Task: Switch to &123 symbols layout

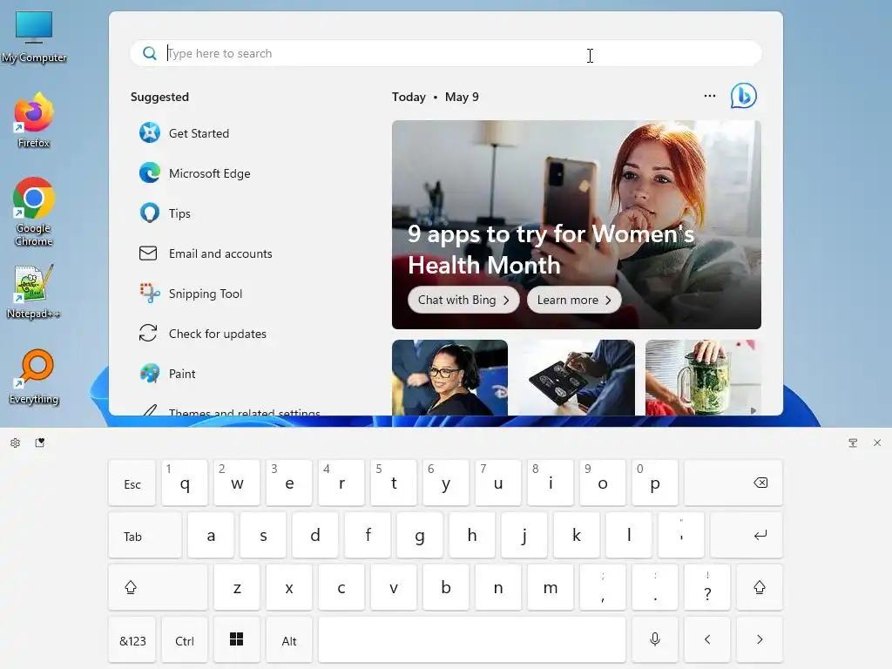Action: point(132,639)
